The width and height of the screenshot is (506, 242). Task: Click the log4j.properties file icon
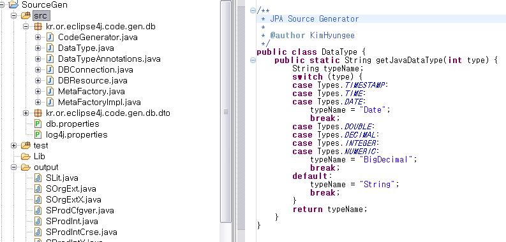pos(38,135)
